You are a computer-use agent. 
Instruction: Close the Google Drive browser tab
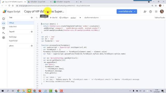(51, 2)
